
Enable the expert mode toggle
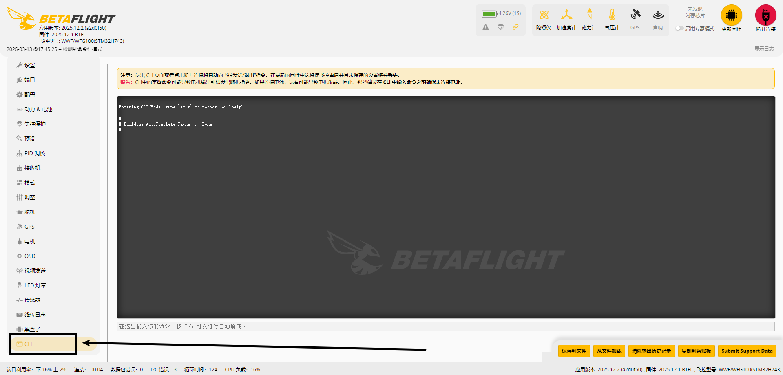pyautogui.click(x=679, y=29)
